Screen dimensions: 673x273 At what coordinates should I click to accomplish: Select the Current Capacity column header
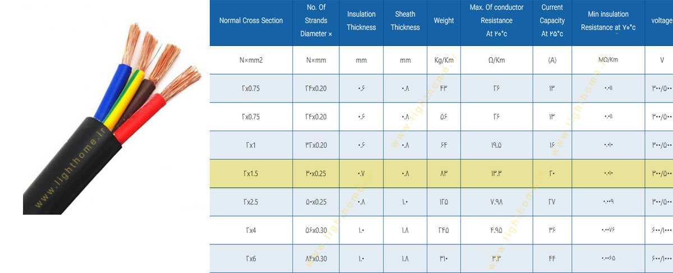pos(552,21)
